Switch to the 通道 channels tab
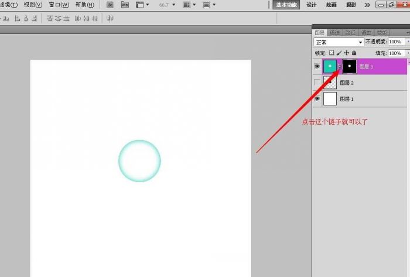 tap(335, 33)
